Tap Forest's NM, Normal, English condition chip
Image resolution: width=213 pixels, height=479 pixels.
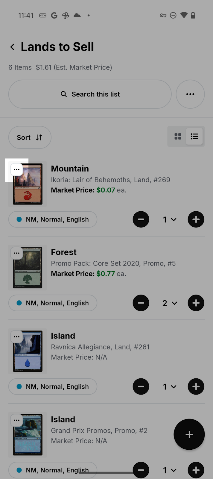[x=53, y=303]
